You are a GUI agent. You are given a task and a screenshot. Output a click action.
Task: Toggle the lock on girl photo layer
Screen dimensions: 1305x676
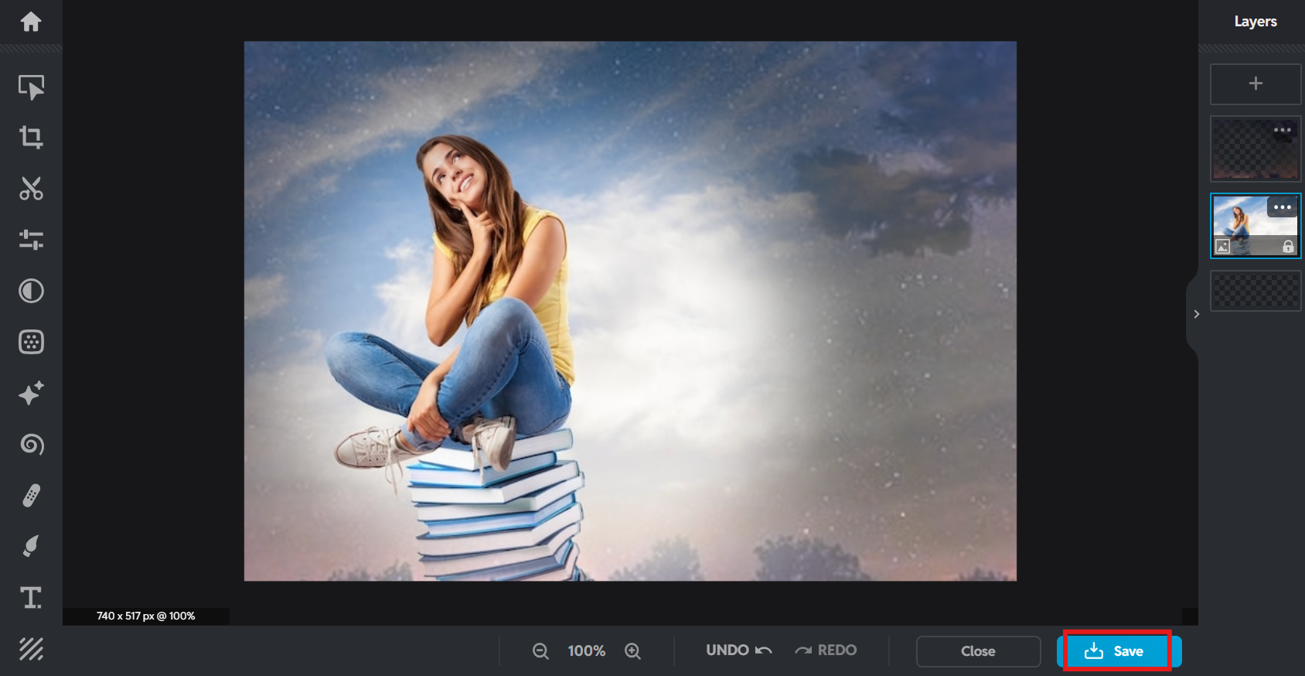point(1288,247)
